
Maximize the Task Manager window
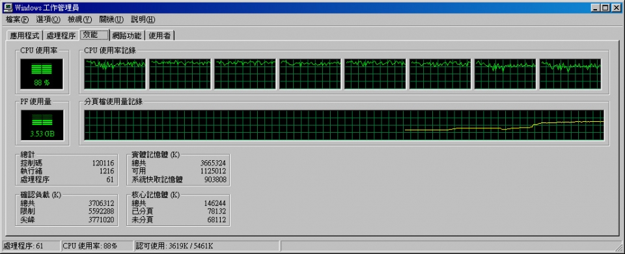pyautogui.click(x=606, y=7)
